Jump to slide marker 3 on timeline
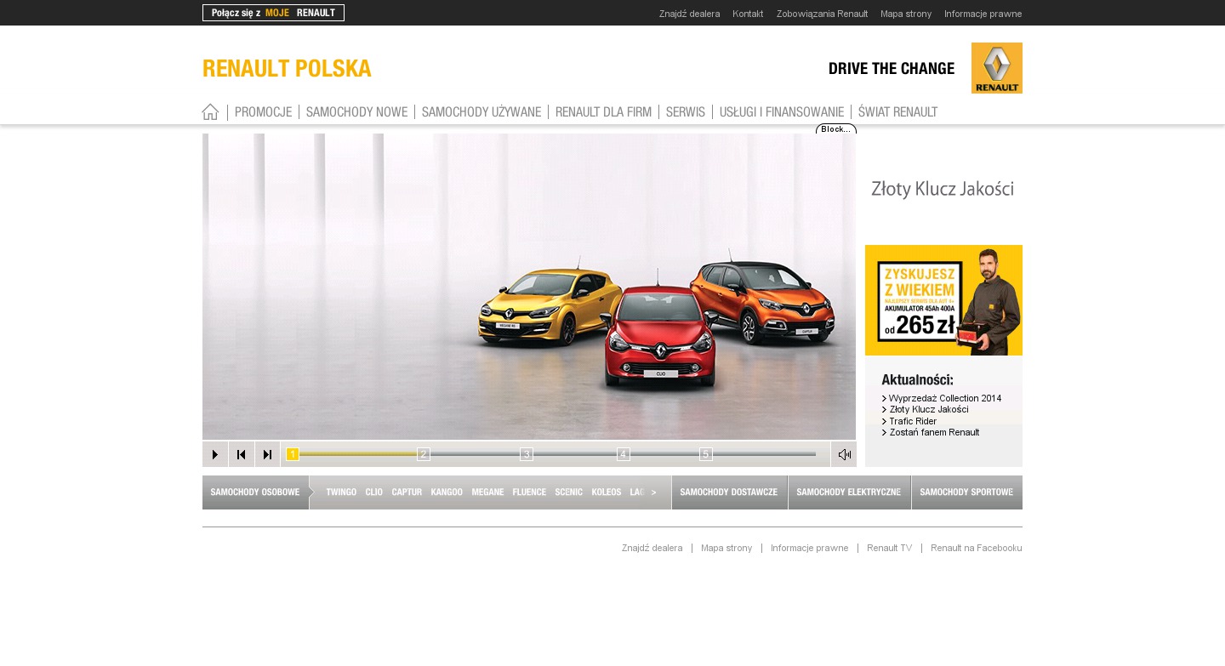Image resolution: width=1225 pixels, height=666 pixels. pyautogui.click(x=527, y=454)
